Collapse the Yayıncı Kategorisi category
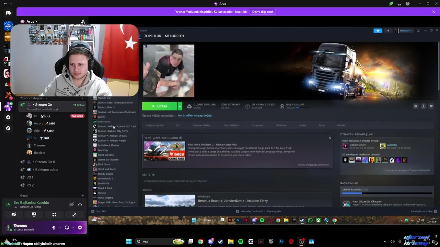 [x=33, y=98]
